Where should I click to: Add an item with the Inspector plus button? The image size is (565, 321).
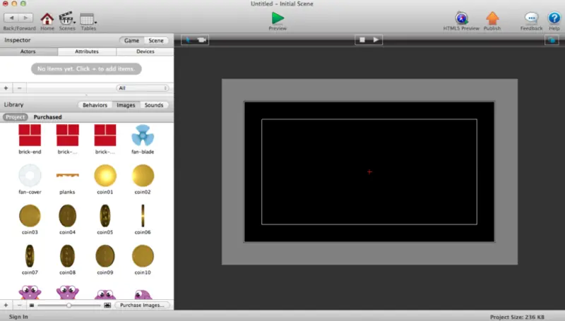(x=6, y=87)
